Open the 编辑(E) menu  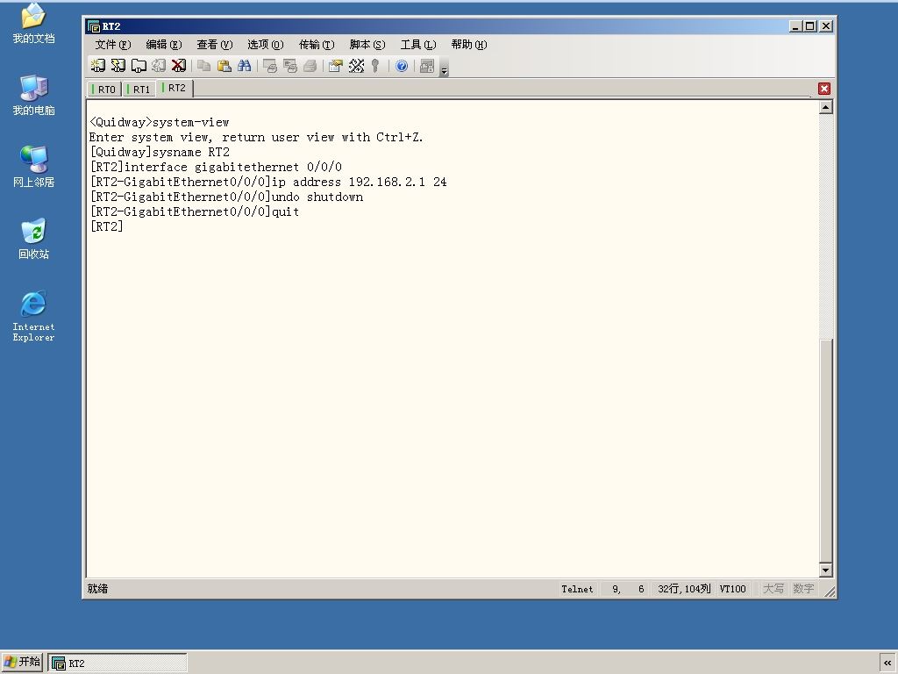point(164,45)
